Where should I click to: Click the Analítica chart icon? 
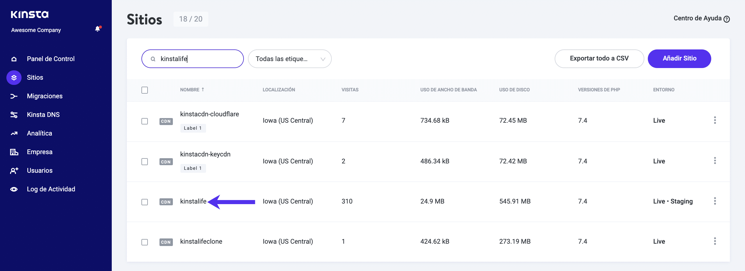pyautogui.click(x=14, y=133)
